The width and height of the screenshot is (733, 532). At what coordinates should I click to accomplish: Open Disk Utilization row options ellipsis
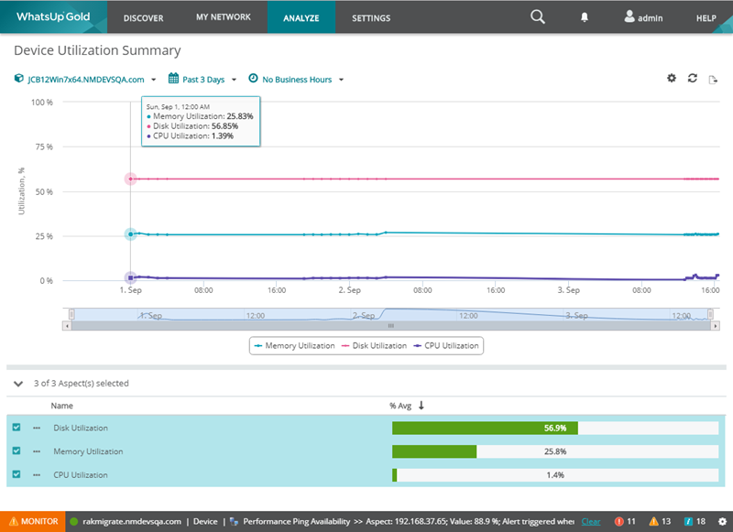pyautogui.click(x=38, y=428)
